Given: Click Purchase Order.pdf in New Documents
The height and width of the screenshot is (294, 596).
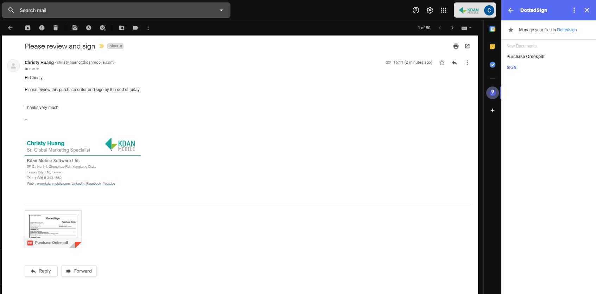Looking at the screenshot, I should click(x=526, y=57).
